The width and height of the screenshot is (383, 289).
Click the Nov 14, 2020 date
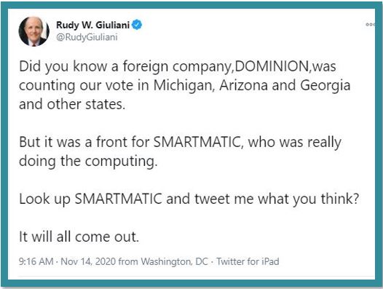click(x=88, y=261)
